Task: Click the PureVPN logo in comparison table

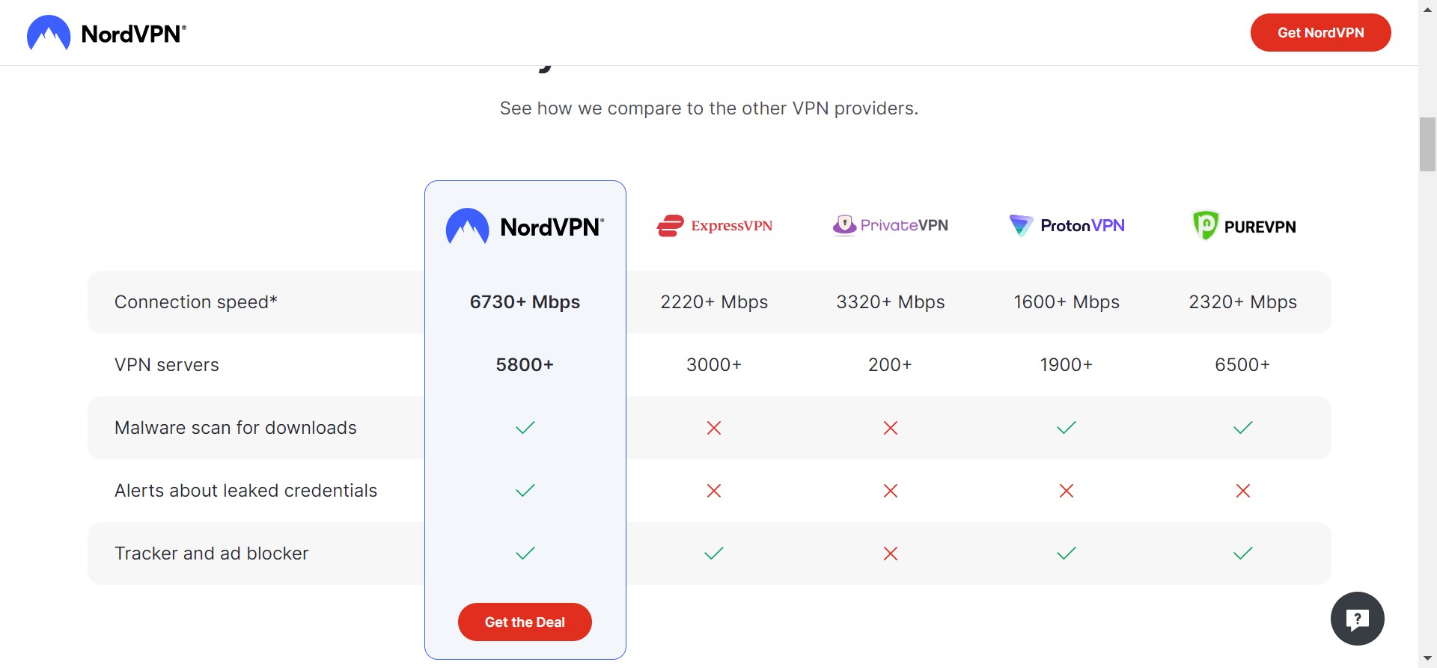Action: pos(1243,226)
